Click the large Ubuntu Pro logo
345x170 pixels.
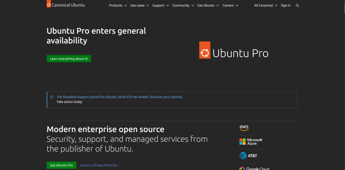point(234,50)
